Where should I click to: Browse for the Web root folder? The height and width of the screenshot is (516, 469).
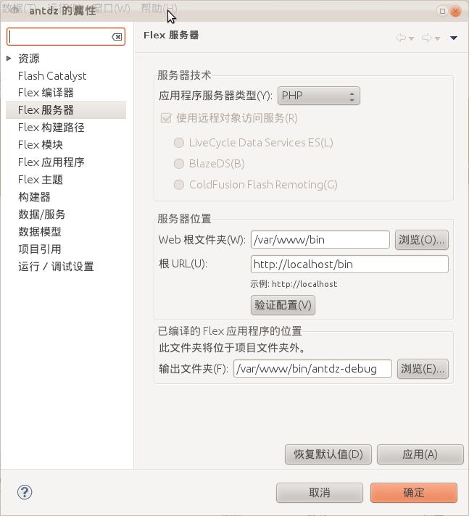pos(422,240)
